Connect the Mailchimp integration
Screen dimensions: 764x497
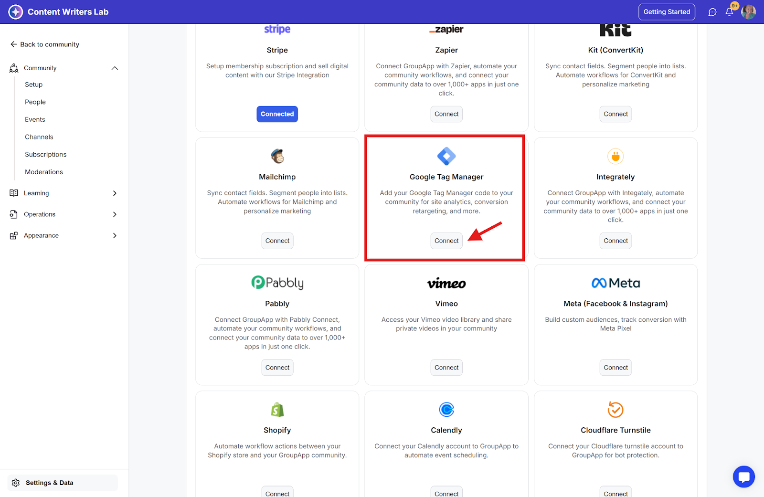tap(277, 241)
